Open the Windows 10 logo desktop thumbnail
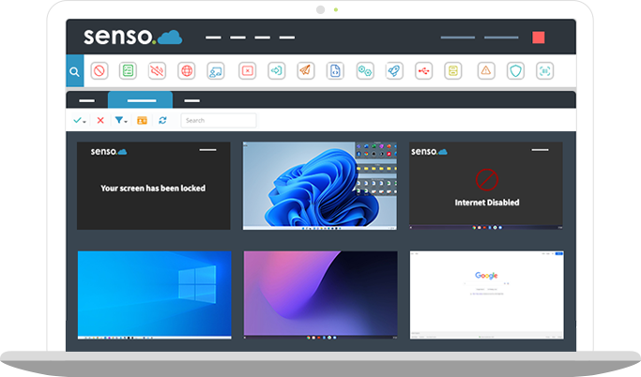The image size is (641, 377). pos(155,294)
